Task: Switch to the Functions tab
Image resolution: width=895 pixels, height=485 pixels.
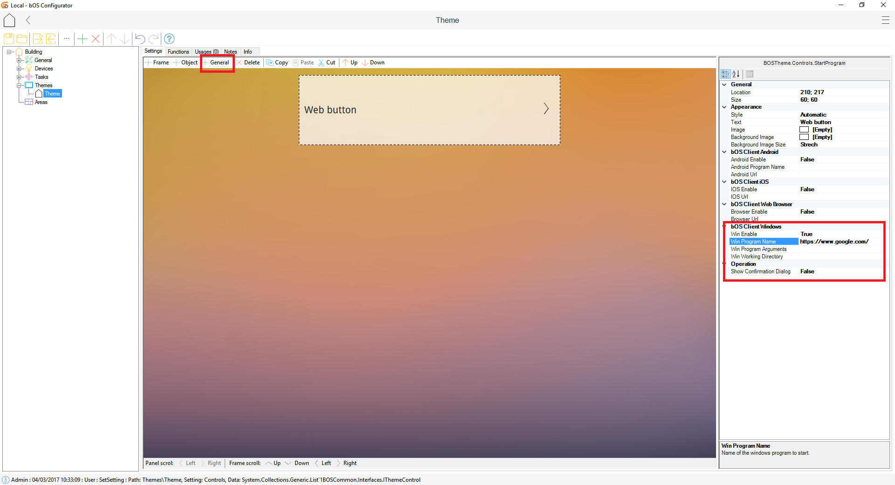Action: (x=178, y=52)
